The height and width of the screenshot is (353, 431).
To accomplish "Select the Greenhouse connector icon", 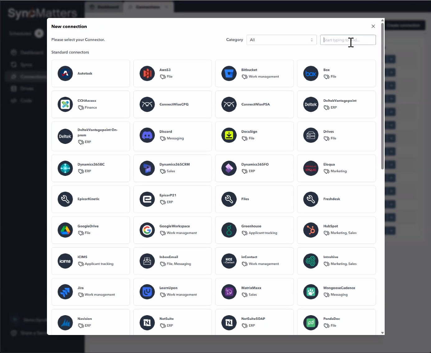I will [x=229, y=230].
